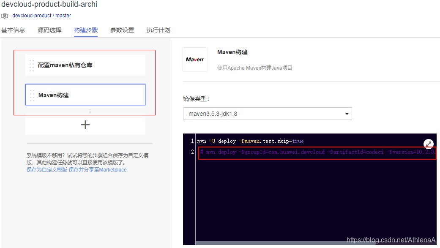The image size is (440, 248).
Task: Select the Maven构建 build step
Action: tap(85, 95)
